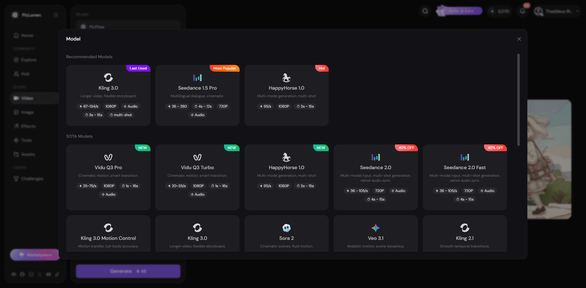Click 4s ~ 12s duration tag
This screenshot has width=586, height=288.
203,106
